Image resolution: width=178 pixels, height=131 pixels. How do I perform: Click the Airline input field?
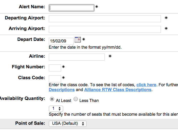tap(77, 57)
